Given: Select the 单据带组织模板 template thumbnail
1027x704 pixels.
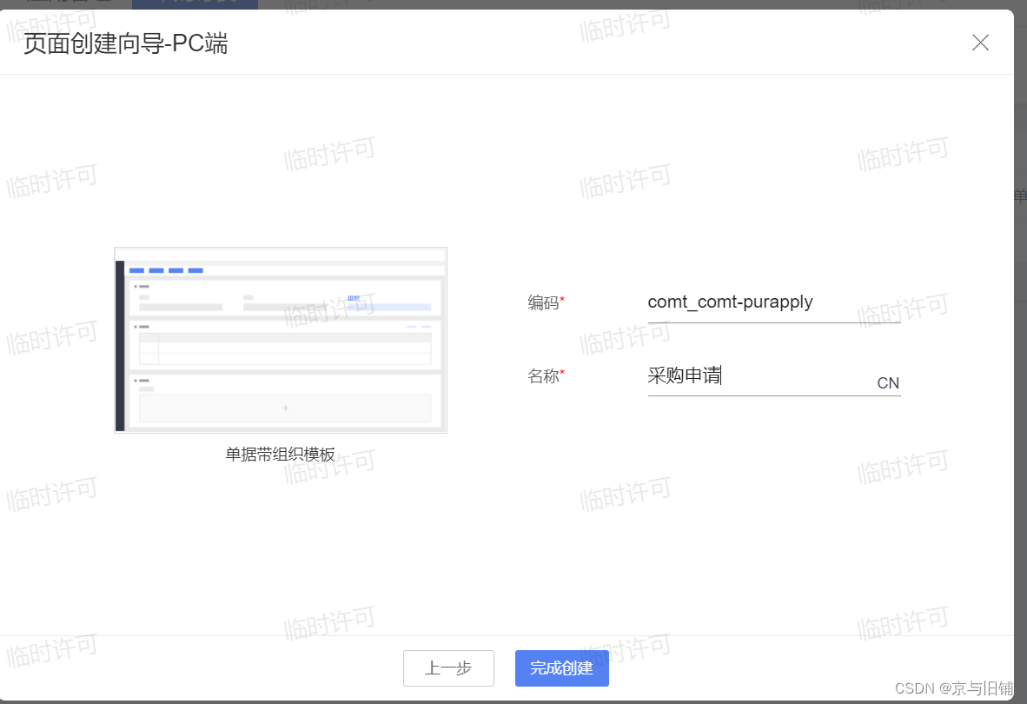Looking at the screenshot, I should 281,340.
